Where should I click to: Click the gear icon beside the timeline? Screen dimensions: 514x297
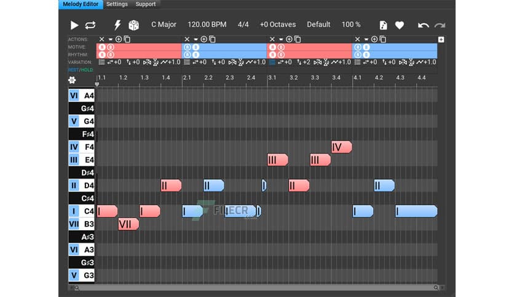(72, 80)
